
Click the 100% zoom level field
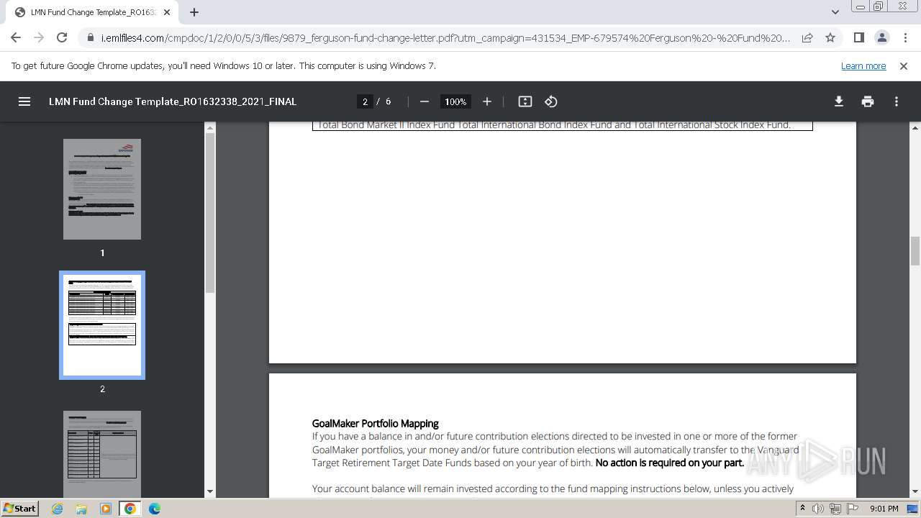coord(455,101)
